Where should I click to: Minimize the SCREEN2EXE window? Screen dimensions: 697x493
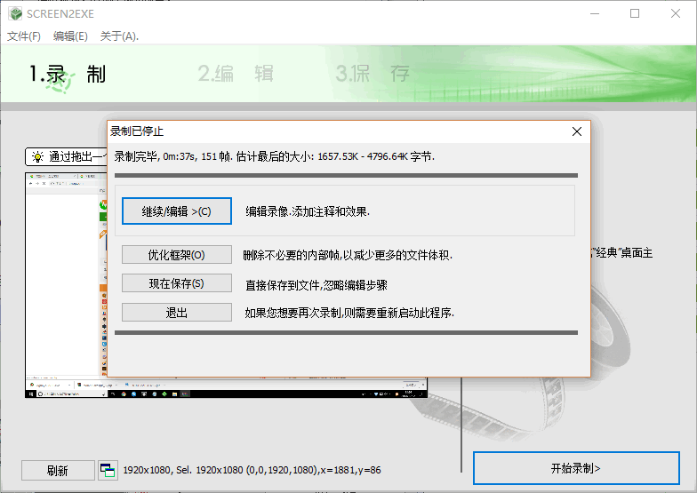595,14
